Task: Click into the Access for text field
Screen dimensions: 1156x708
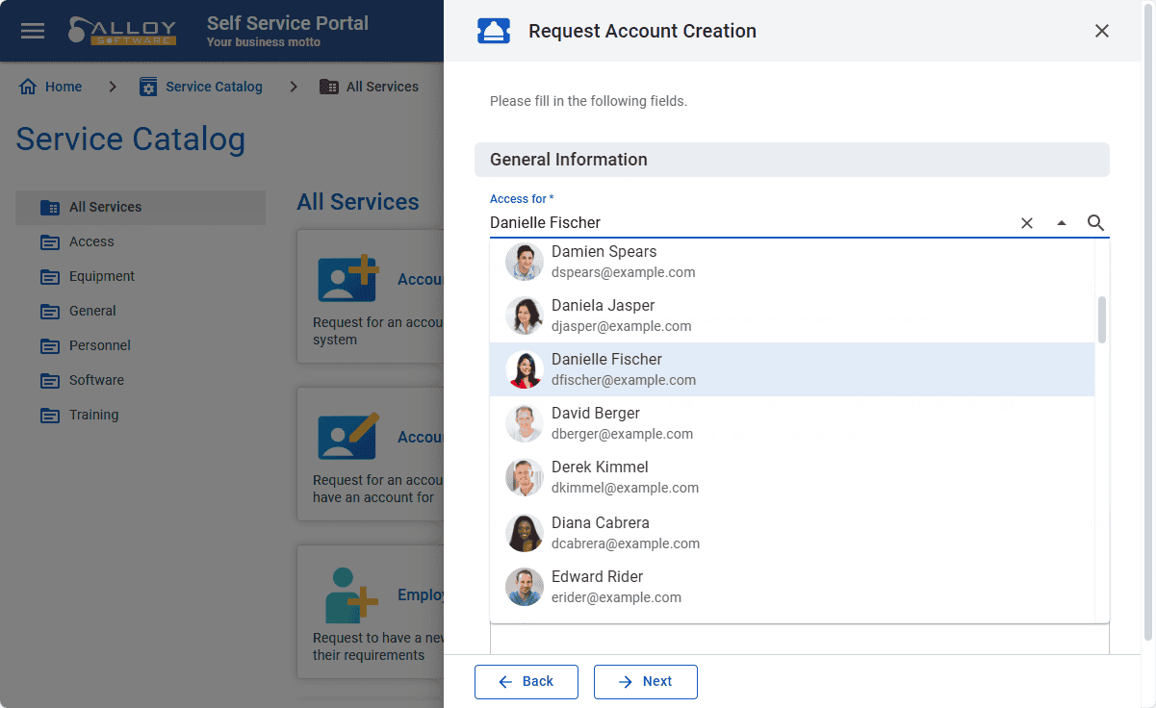Action: pyautogui.click(x=751, y=223)
